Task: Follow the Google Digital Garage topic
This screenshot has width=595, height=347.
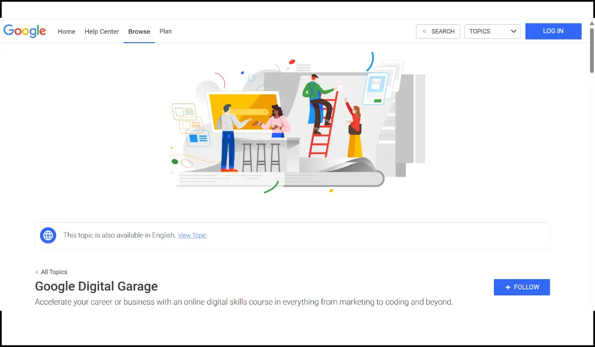Action: point(522,287)
